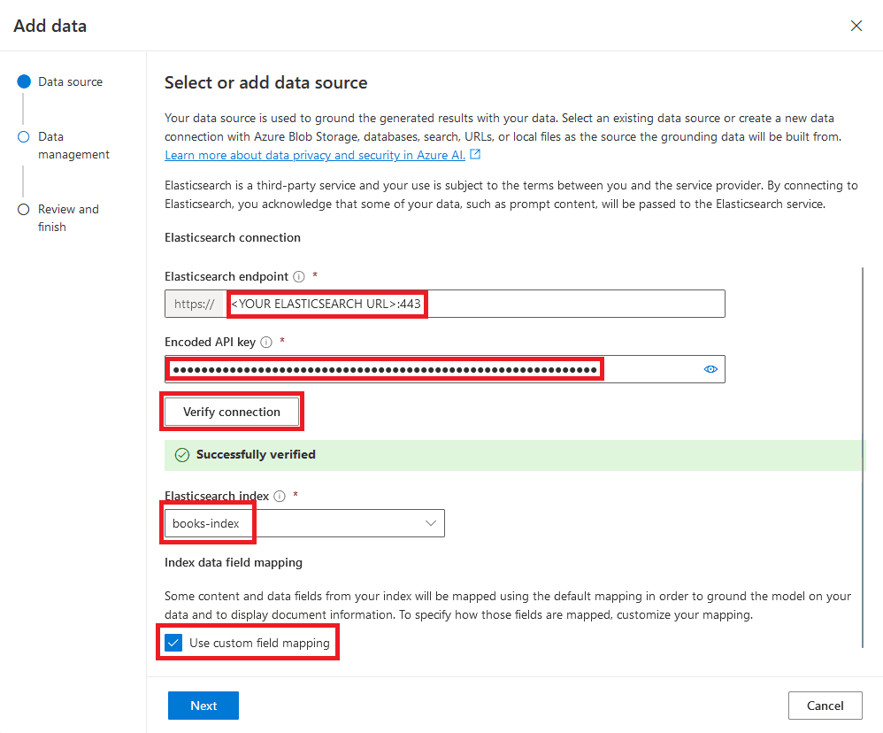Click the Next button to continue

click(x=203, y=706)
